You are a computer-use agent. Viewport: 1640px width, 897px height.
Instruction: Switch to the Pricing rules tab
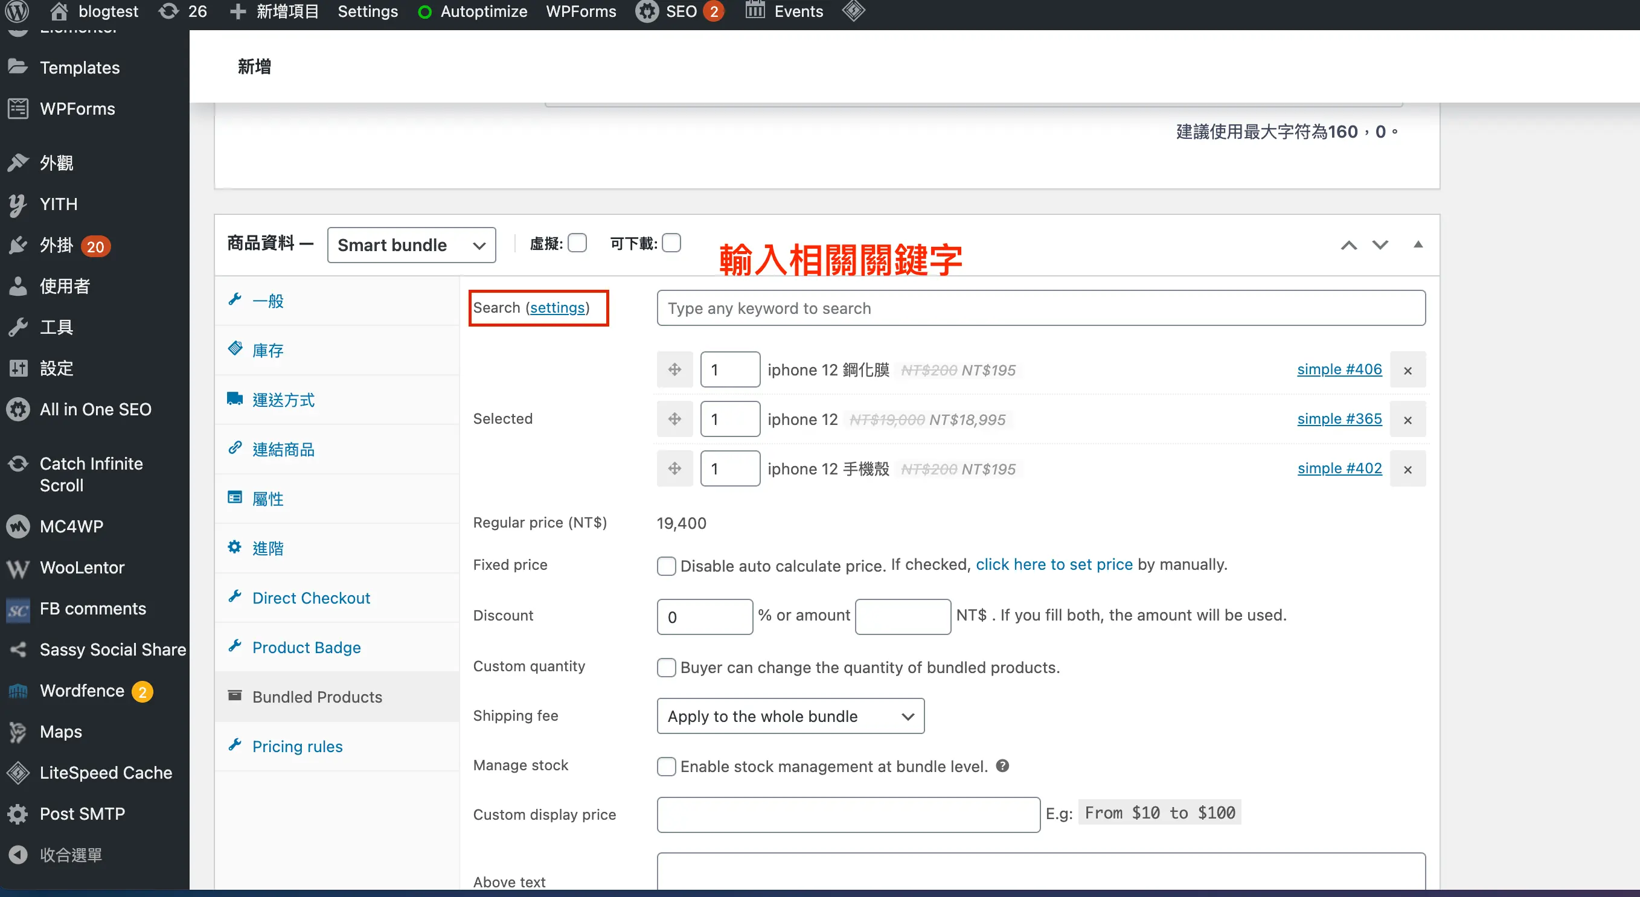coord(338,746)
